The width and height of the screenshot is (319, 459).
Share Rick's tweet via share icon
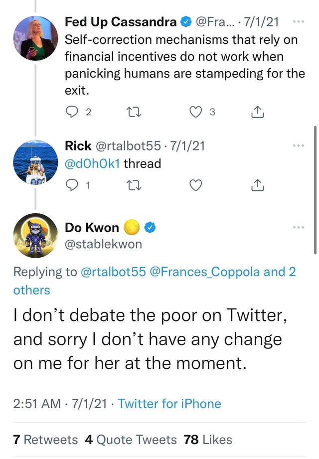coord(258,185)
